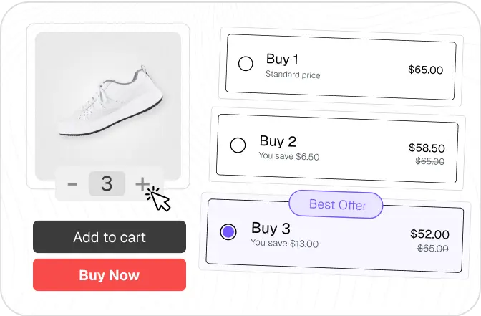Click the "Standard price" subtitle

click(293, 75)
